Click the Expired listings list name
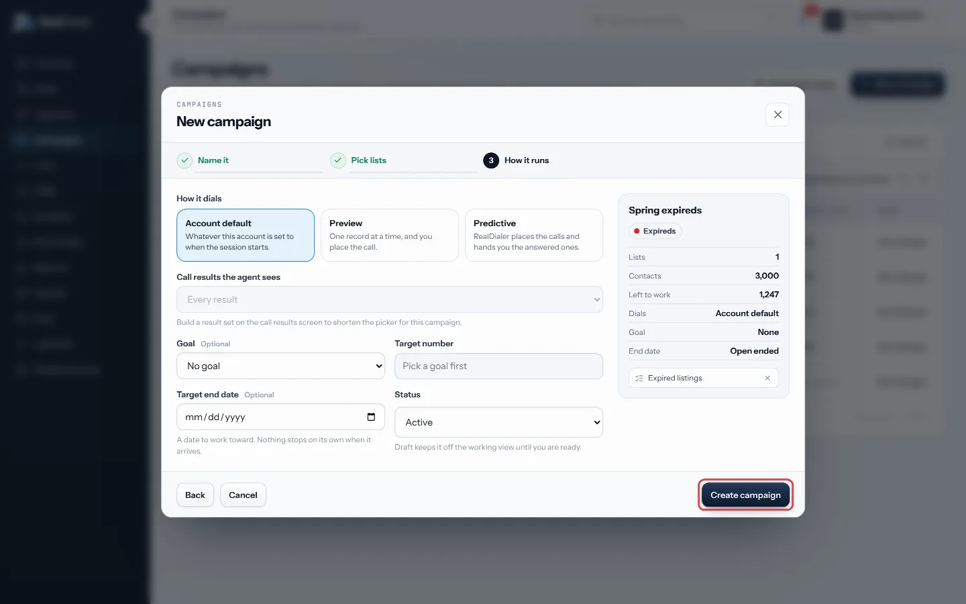Screen dimensions: 966x604 (x=675, y=379)
